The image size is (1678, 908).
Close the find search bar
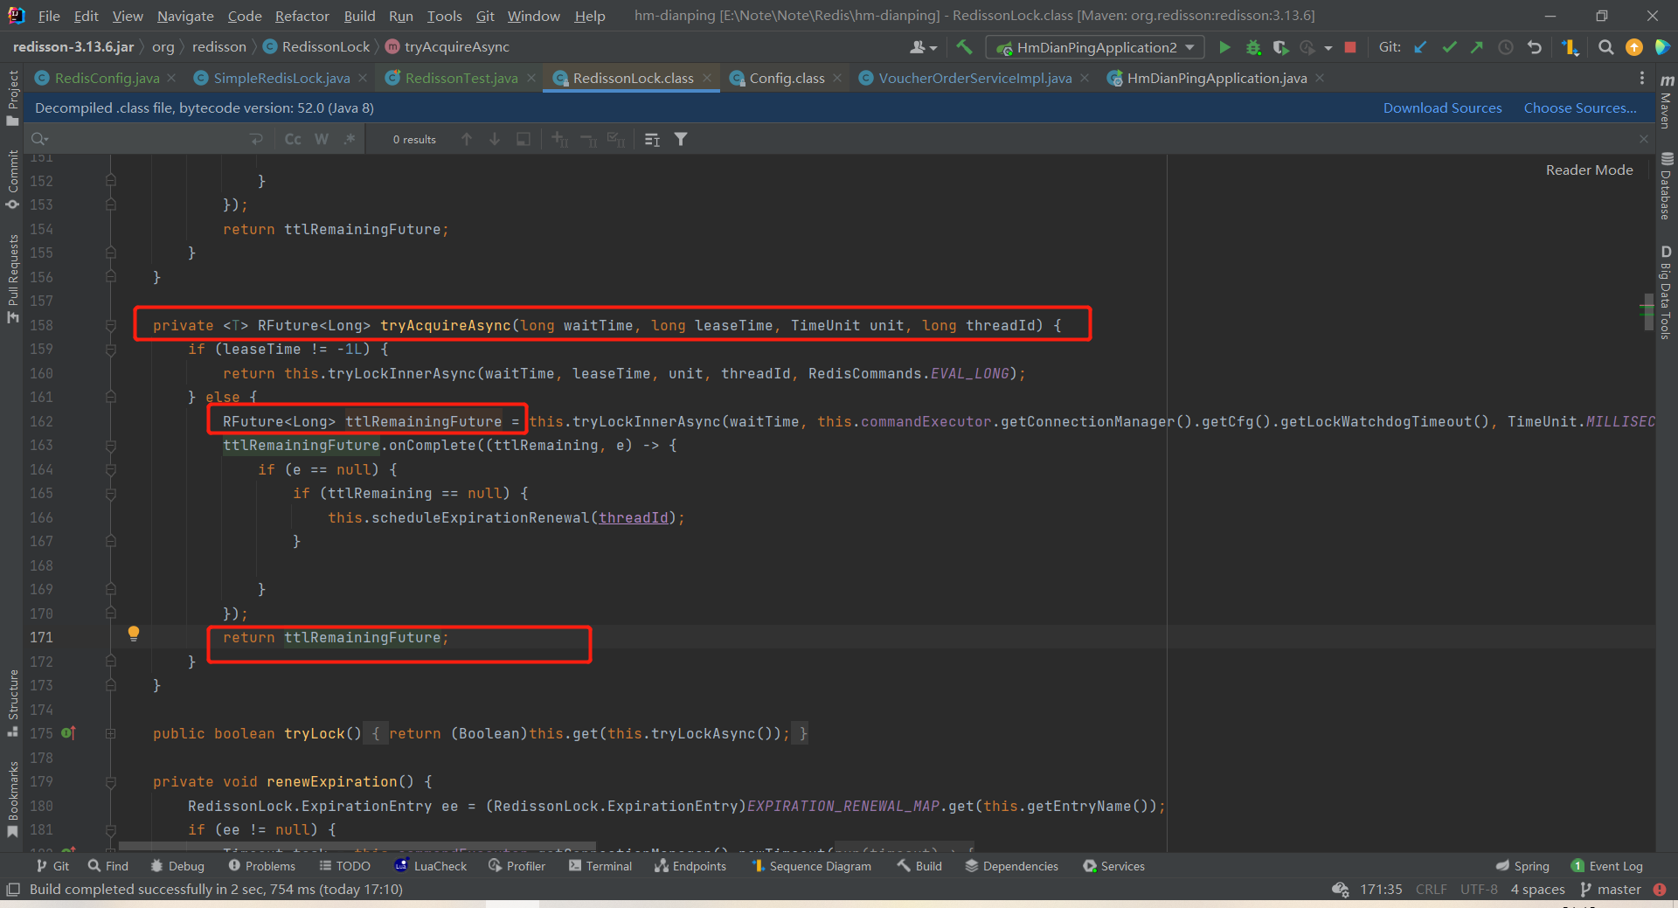1643,139
